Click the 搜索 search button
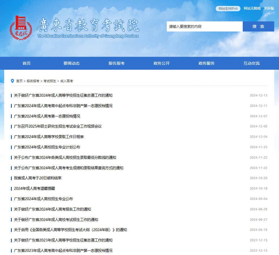Image resolution: width=279 pixels, height=255 pixels. pos(258,26)
